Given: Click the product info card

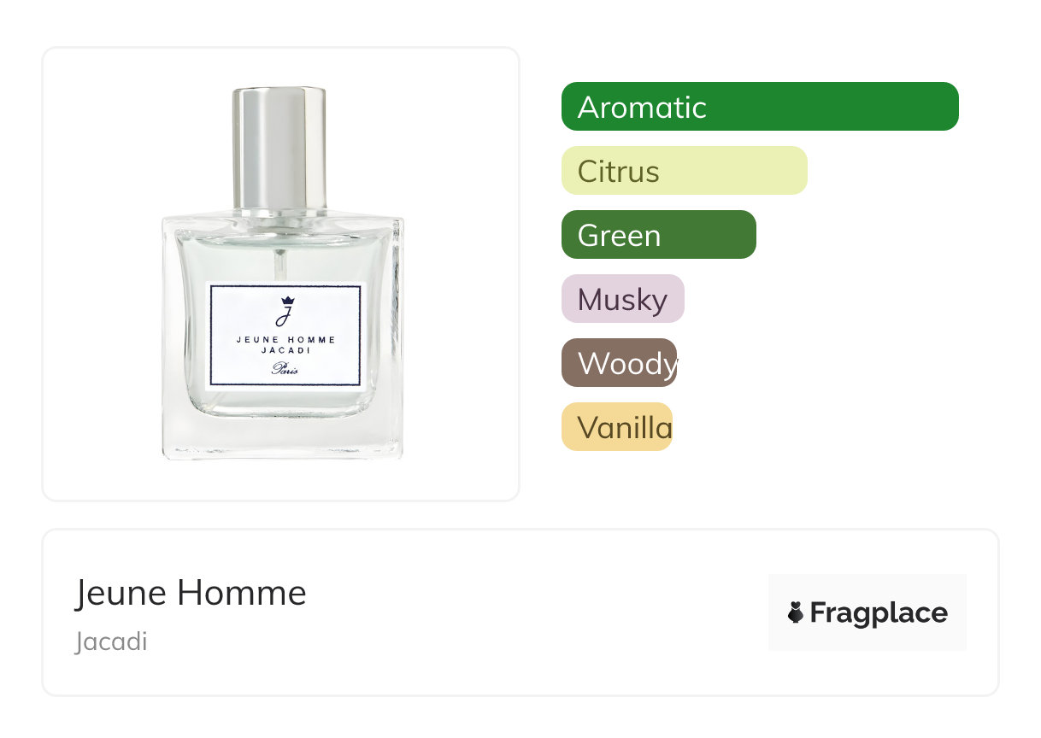Looking at the screenshot, I should (x=520, y=612).
